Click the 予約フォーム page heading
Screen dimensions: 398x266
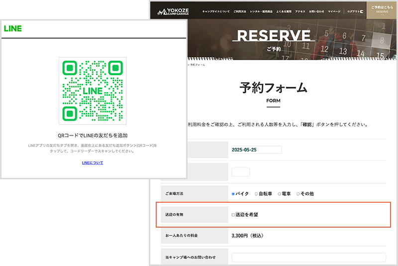coord(273,88)
